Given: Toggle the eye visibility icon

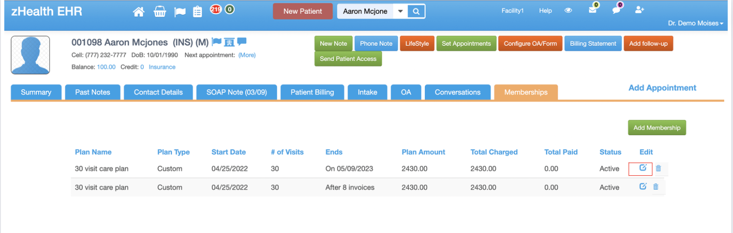Looking at the screenshot, I should coord(568,10).
